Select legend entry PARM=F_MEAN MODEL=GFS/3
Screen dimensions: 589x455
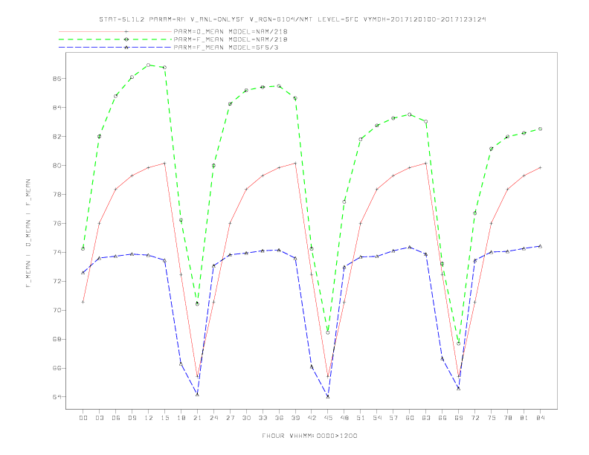(226, 48)
